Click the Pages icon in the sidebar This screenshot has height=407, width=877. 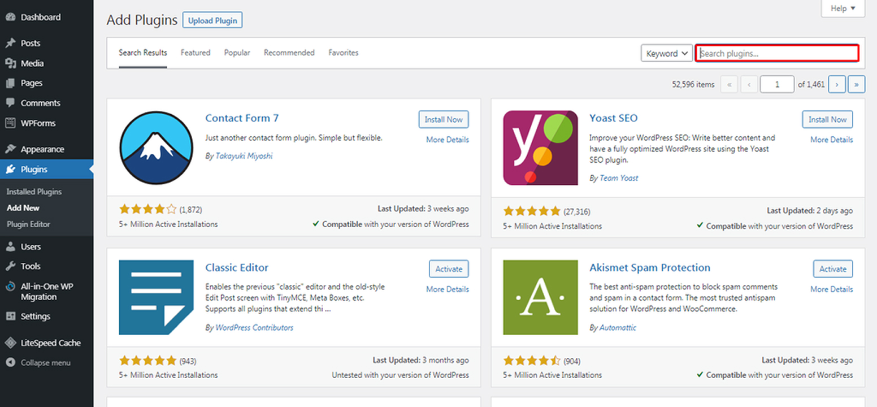pos(11,83)
